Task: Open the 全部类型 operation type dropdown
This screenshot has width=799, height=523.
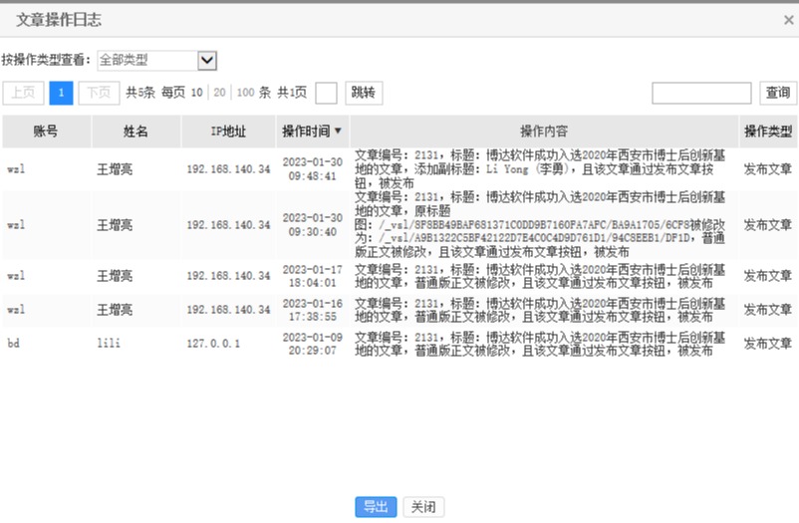Action: pos(157,61)
